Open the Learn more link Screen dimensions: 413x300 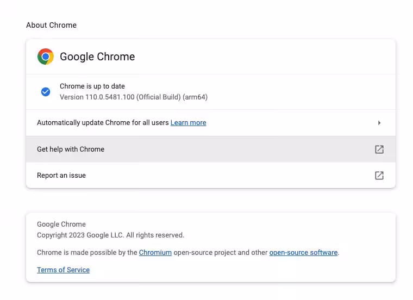[189, 123]
